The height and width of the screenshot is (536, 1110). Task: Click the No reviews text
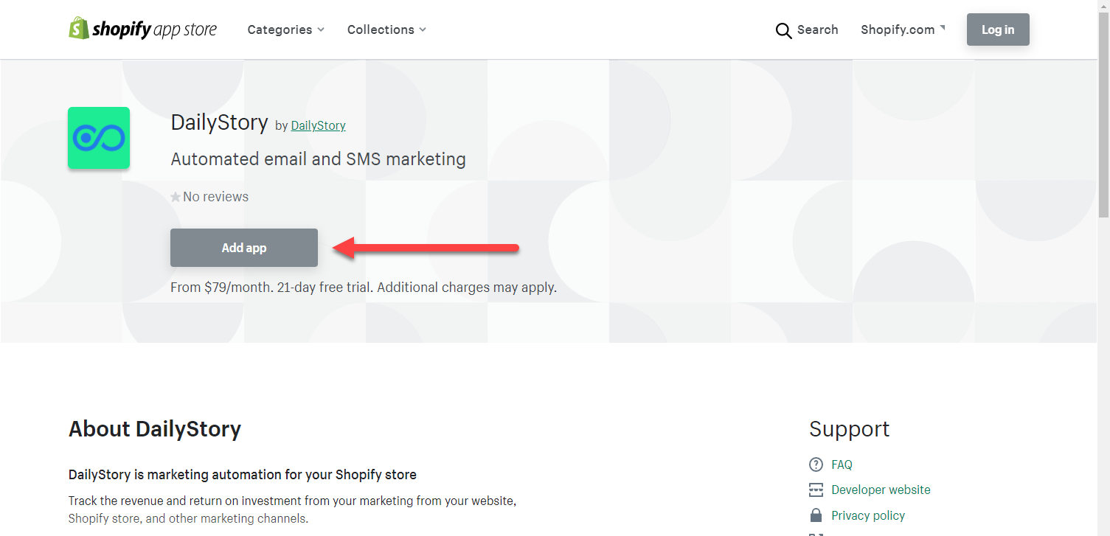pos(215,197)
